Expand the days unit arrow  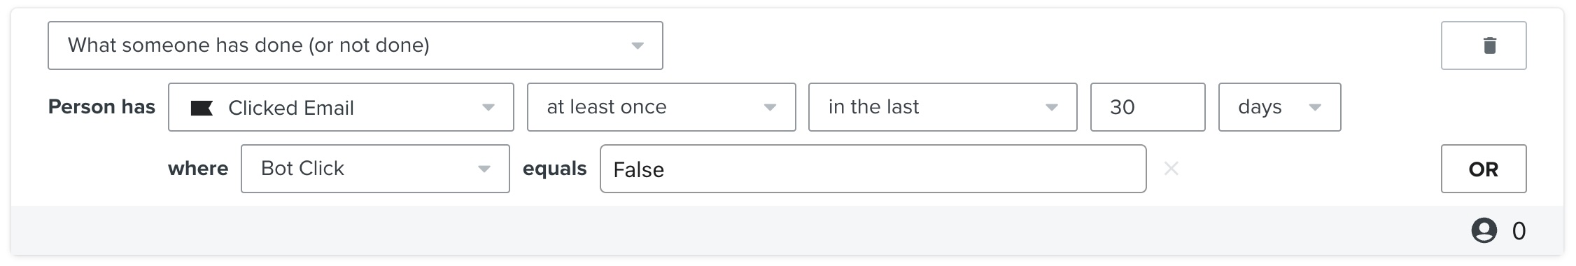(x=1315, y=108)
